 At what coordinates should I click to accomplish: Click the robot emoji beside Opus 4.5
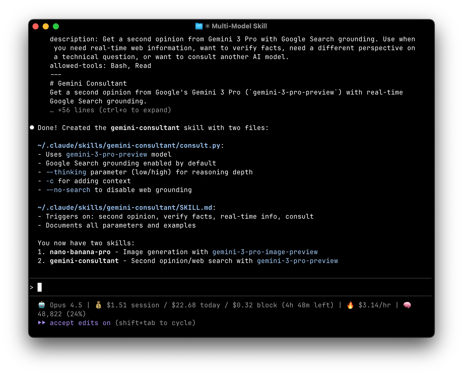pos(42,305)
